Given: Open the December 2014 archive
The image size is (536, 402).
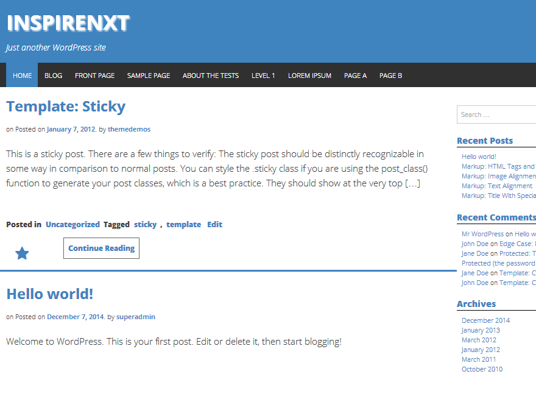Looking at the screenshot, I should click(485, 320).
